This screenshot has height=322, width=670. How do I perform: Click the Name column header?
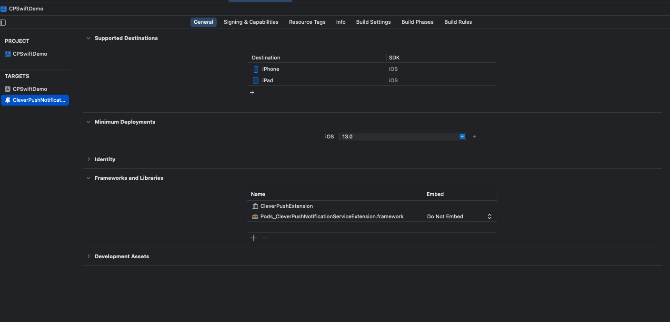click(258, 194)
